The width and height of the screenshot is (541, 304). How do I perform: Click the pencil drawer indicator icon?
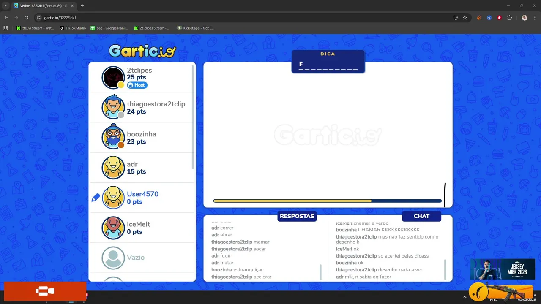coord(96,197)
